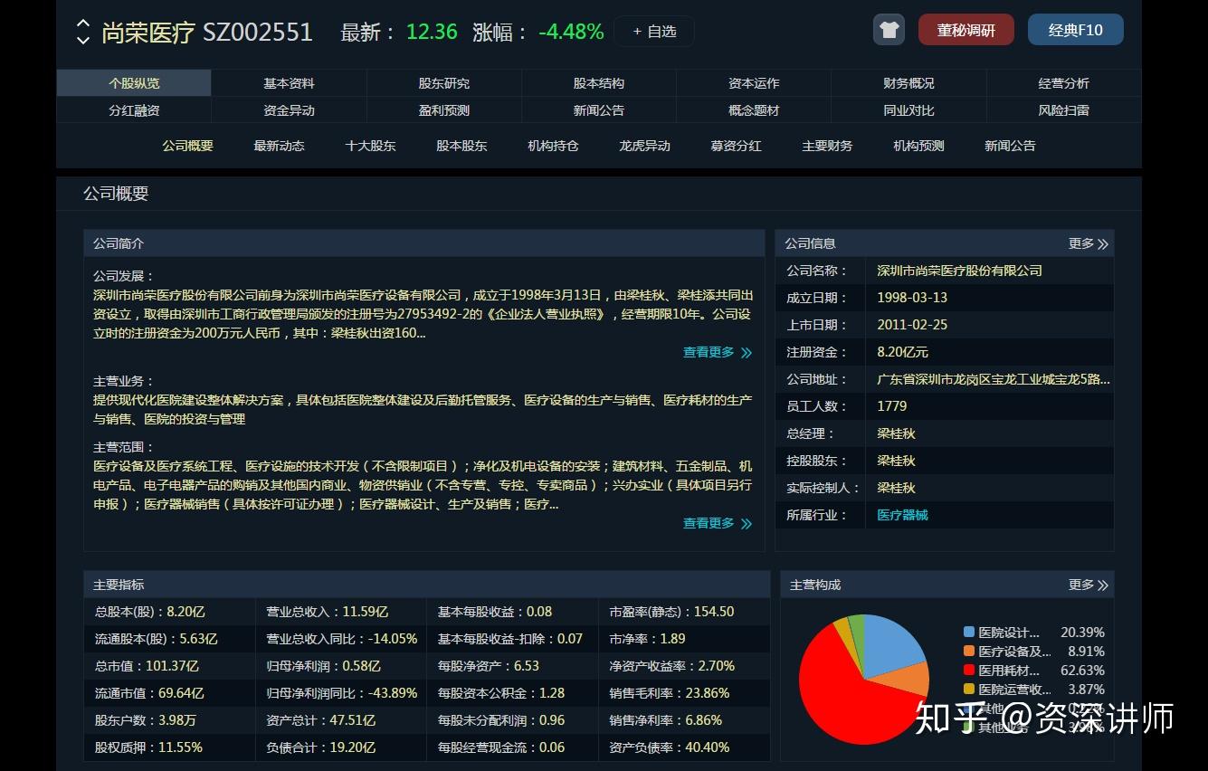
Task: Open the skin theme shirt icon
Action: coord(889,30)
